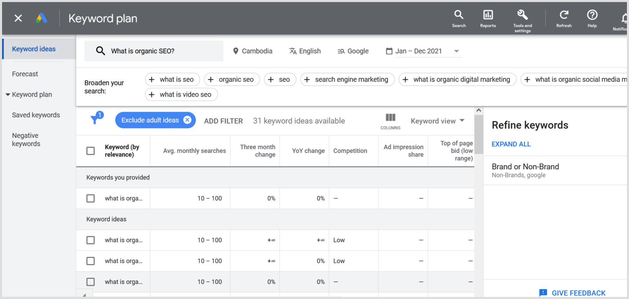The height and width of the screenshot is (299, 629).
Task: Click the magnifier icon in keyword search box
Action: 100,51
